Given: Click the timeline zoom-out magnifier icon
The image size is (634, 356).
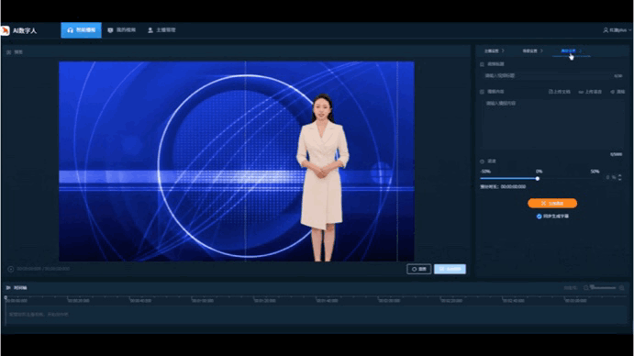Looking at the screenshot, I should 586,288.
